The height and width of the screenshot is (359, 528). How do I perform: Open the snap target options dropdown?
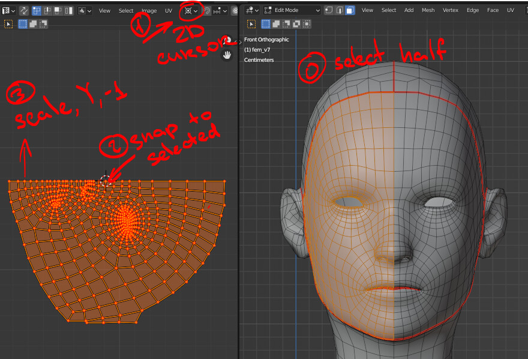tap(220, 11)
